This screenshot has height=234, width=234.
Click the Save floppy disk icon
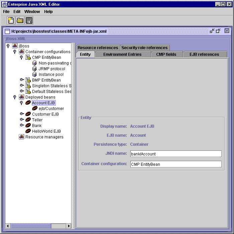29,20
